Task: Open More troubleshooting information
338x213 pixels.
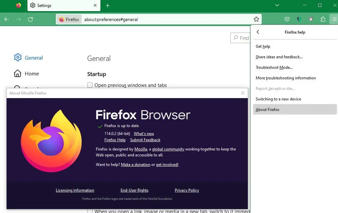Action: [x=295, y=78]
